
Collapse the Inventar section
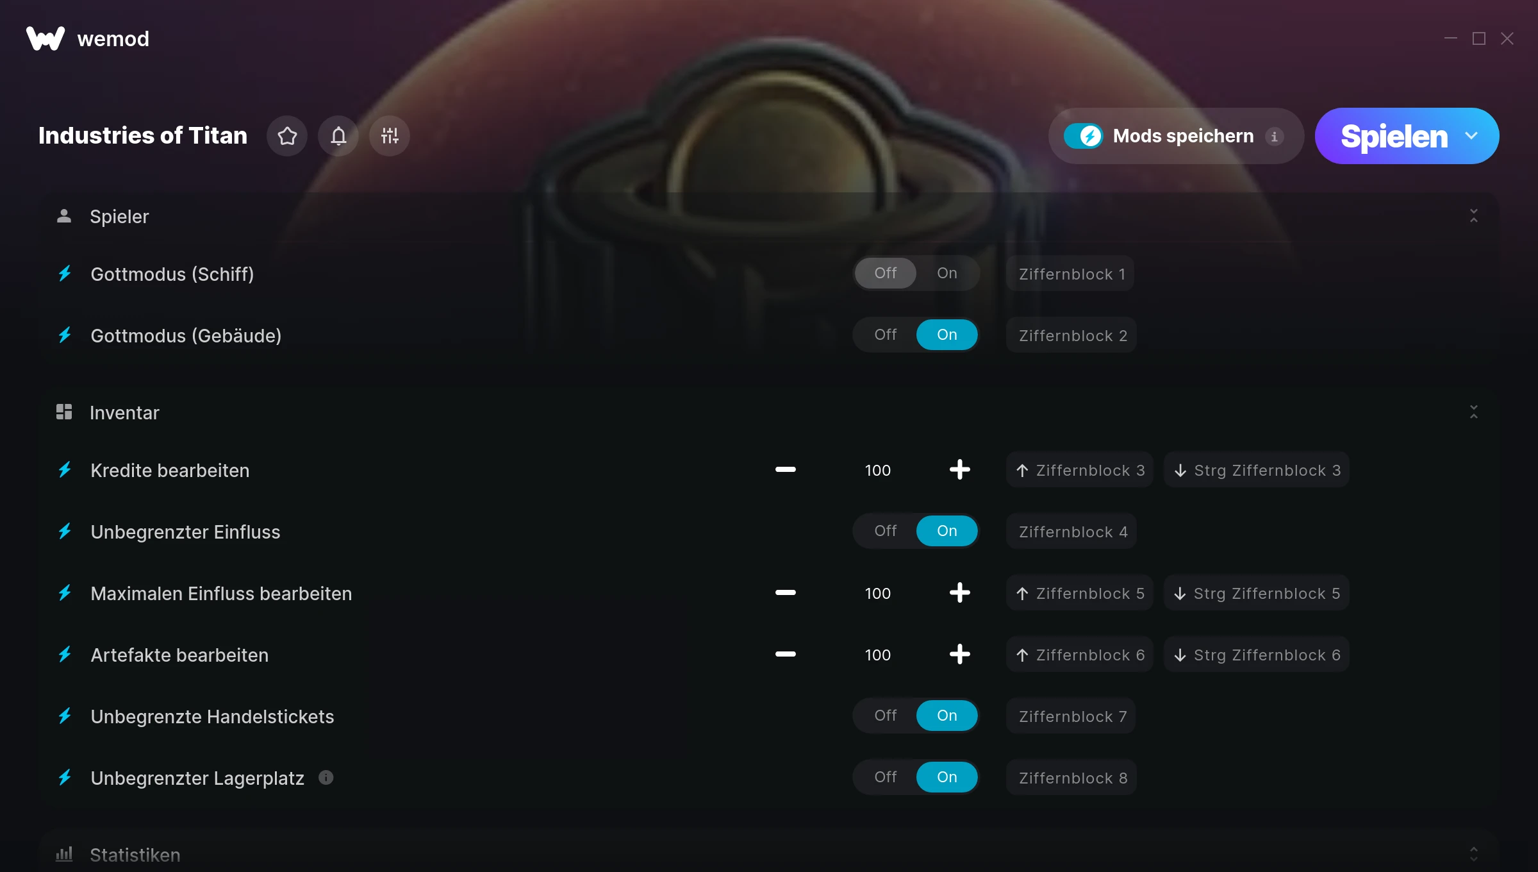(x=1473, y=412)
